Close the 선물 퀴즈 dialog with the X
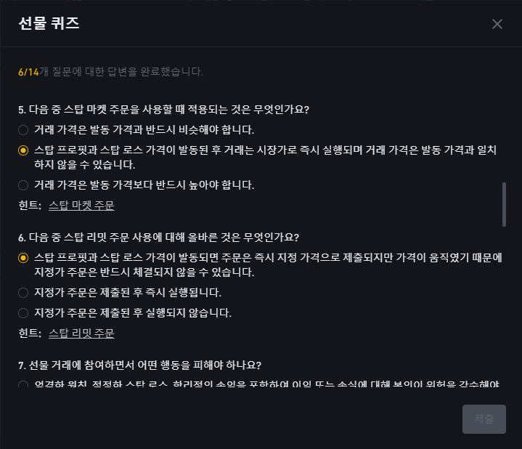The image size is (522, 449). (497, 24)
